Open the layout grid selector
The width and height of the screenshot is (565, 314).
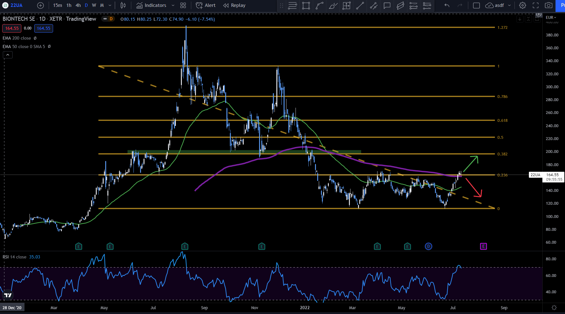coord(183,5)
